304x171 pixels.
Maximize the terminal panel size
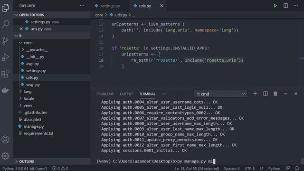point(285,94)
